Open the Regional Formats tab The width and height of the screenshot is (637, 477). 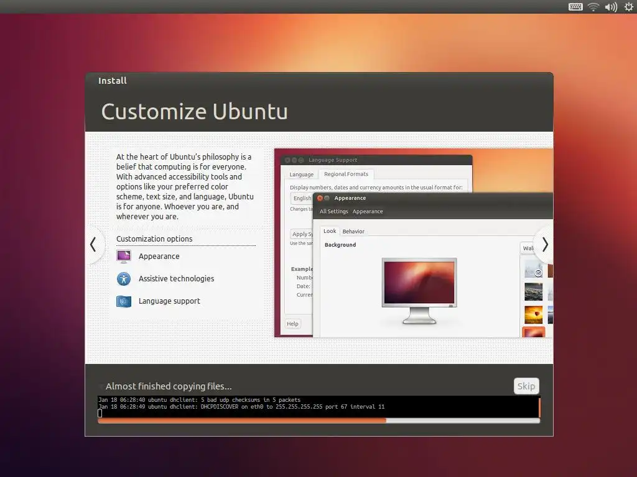(346, 174)
